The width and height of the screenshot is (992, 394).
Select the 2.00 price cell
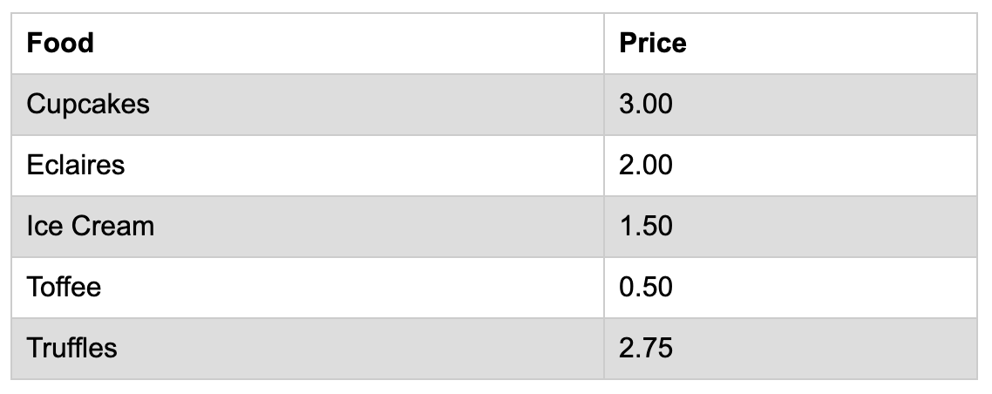(x=791, y=166)
